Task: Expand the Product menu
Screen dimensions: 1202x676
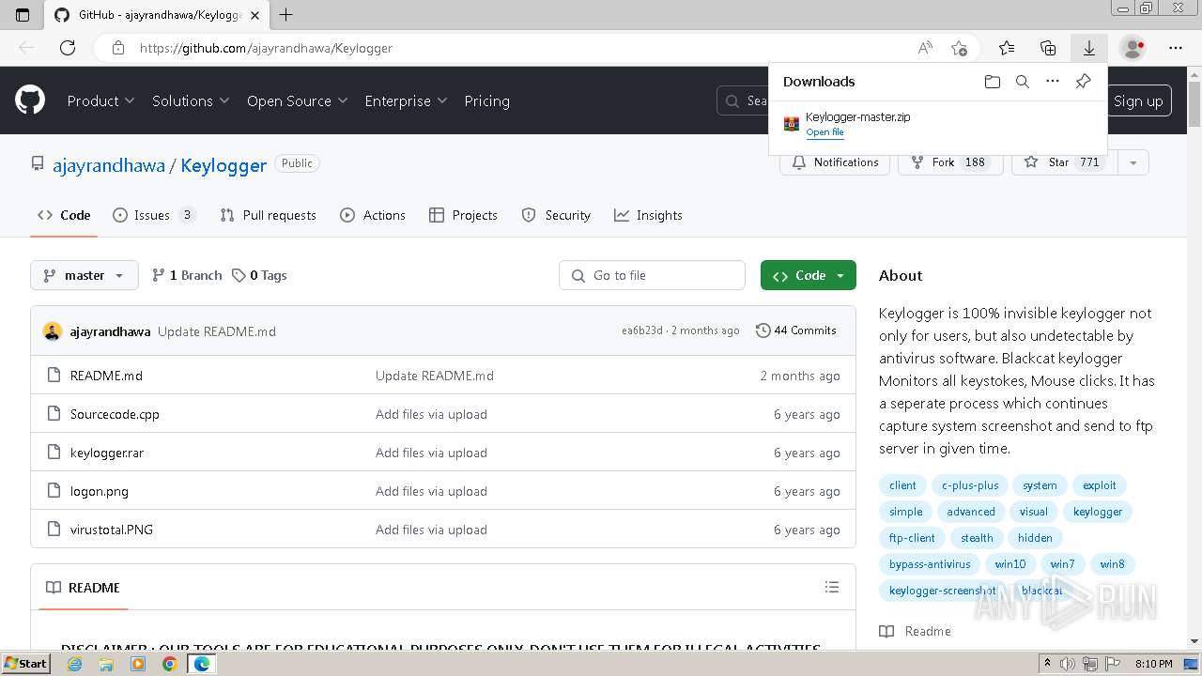Action: coord(100,100)
